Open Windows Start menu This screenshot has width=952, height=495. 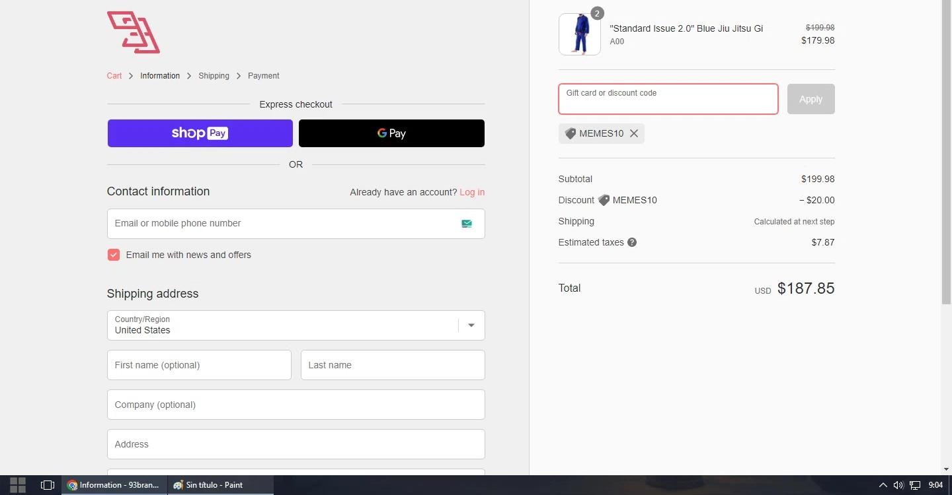point(18,485)
